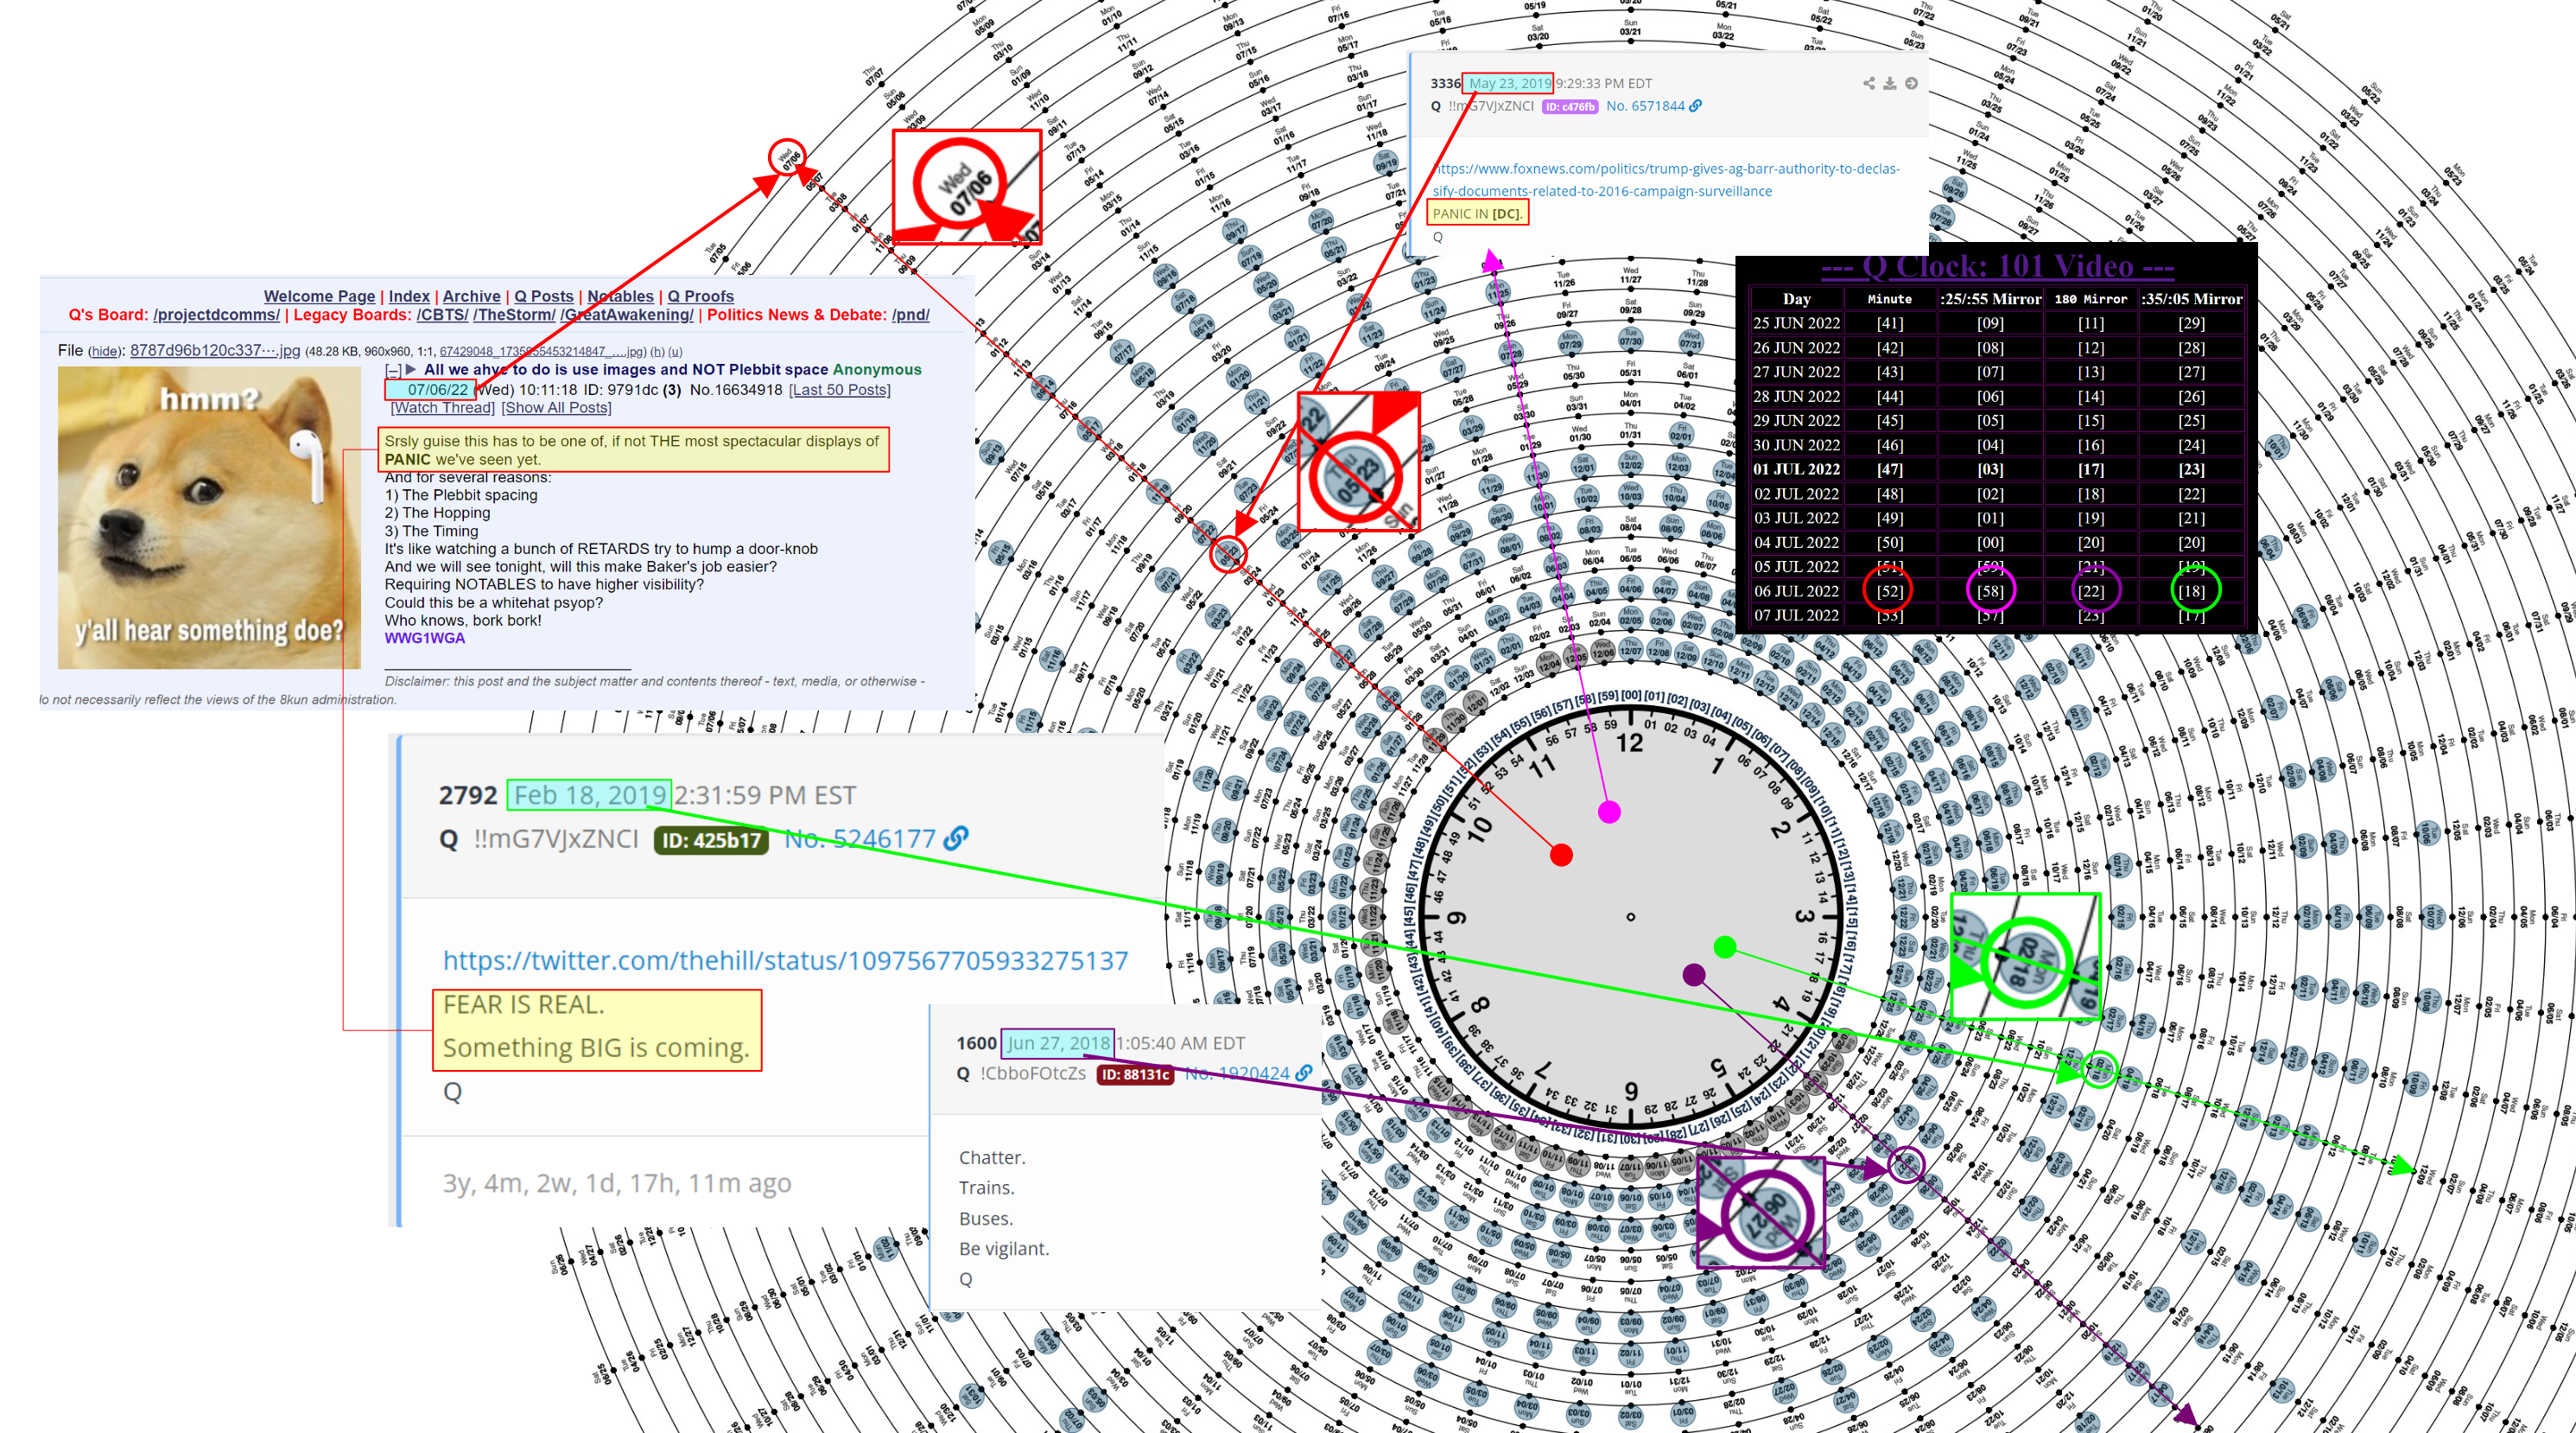Open file link 8787d96b120c337….jpg
2576x1433 pixels.
215,350
